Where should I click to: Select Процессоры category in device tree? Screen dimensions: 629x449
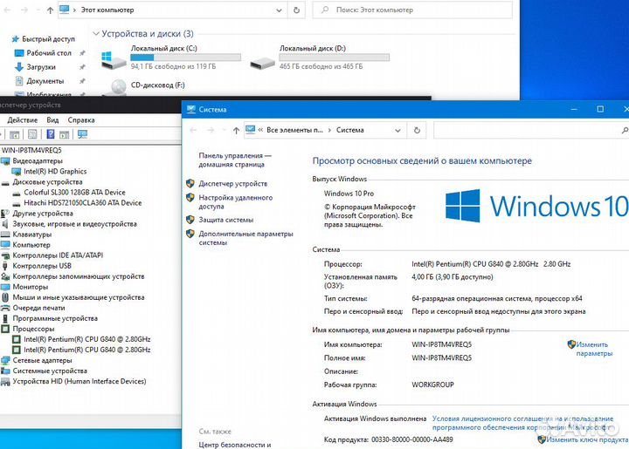(33, 329)
